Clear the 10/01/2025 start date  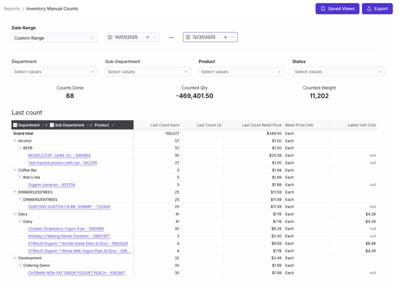pos(148,37)
